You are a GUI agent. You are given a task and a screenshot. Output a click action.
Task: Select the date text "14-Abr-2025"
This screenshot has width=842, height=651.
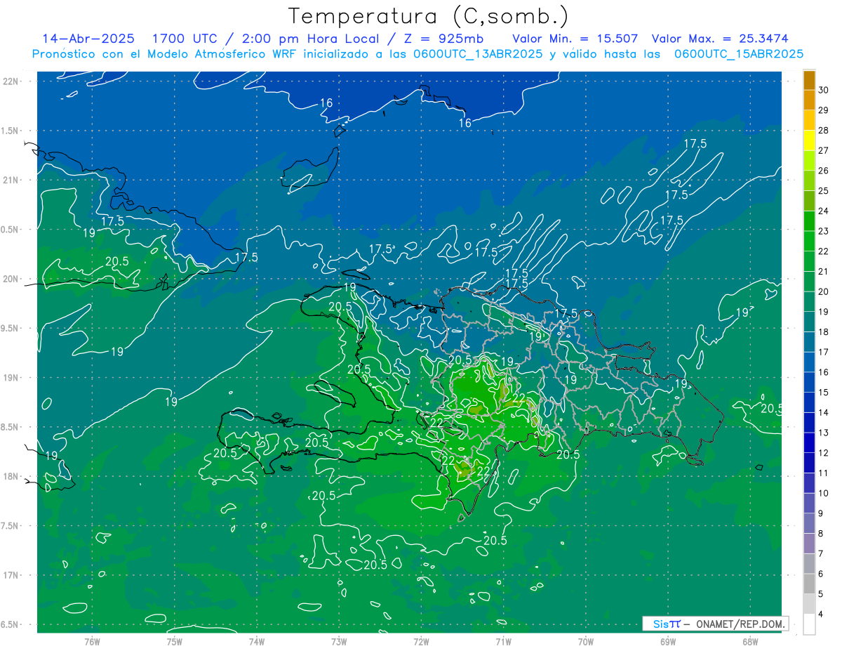tap(89, 39)
